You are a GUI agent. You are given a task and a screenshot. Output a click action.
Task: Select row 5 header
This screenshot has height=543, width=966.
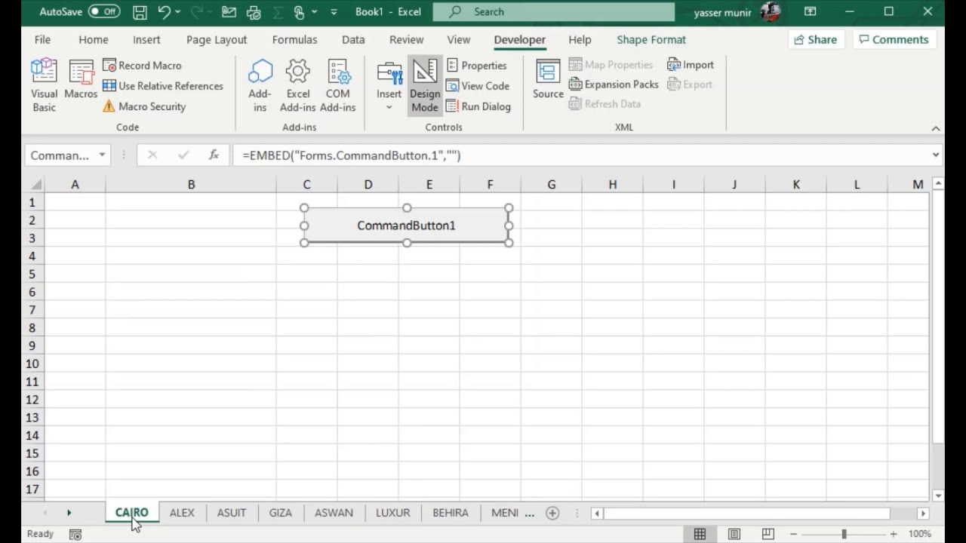[32, 274]
